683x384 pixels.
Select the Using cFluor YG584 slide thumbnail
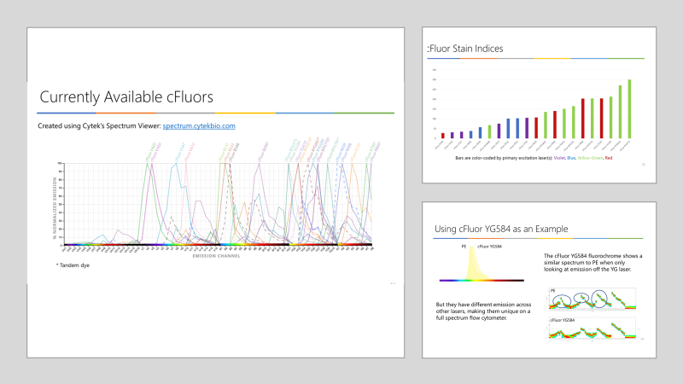click(539, 278)
